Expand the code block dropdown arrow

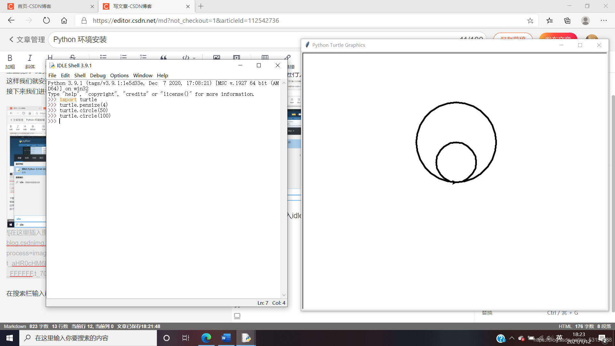pyautogui.click(x=194, y=58)
